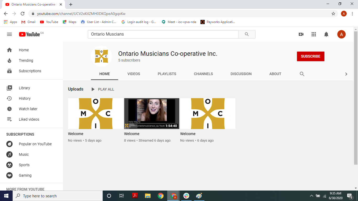The image size is (358, 201).
Task: Open a new Chrome tab
Action: point(71,4)
